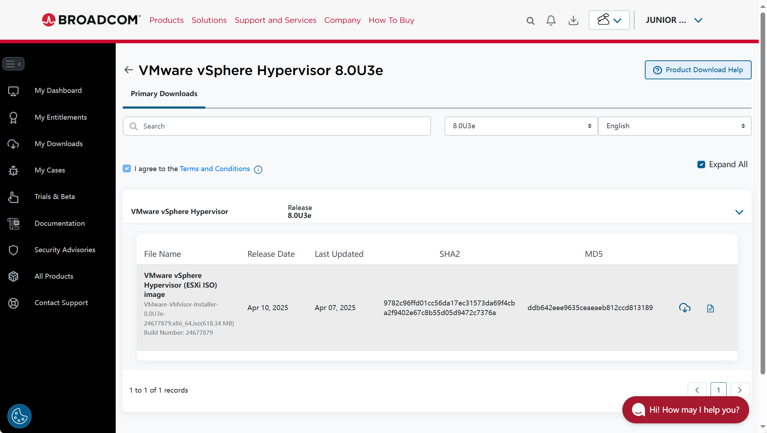Open the Support and Services menu
Screen dimensions: 767x433
(275, 20)
